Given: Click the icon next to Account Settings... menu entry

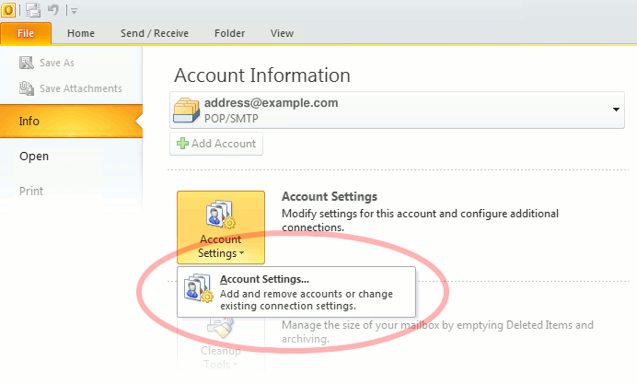Looking at the screenshot, I should (x=199, y=291).
